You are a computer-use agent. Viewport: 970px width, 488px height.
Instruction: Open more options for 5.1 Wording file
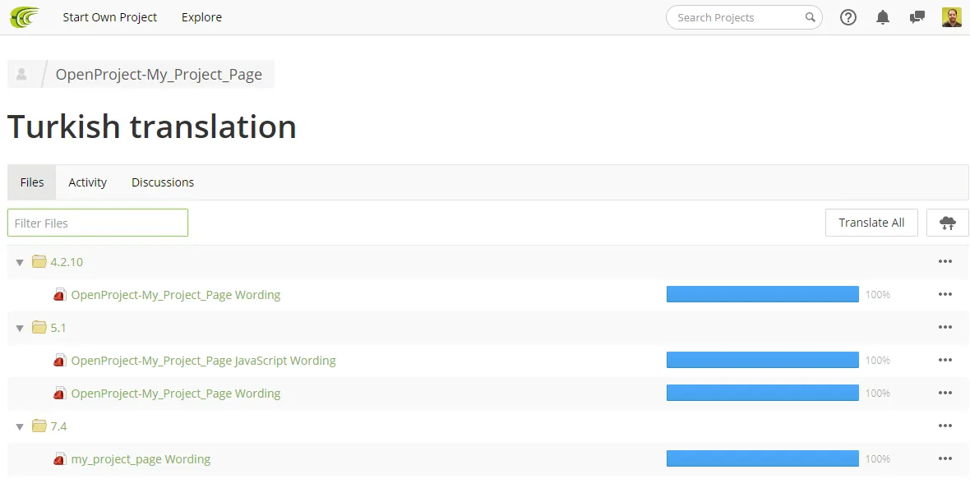coord(945,393)
